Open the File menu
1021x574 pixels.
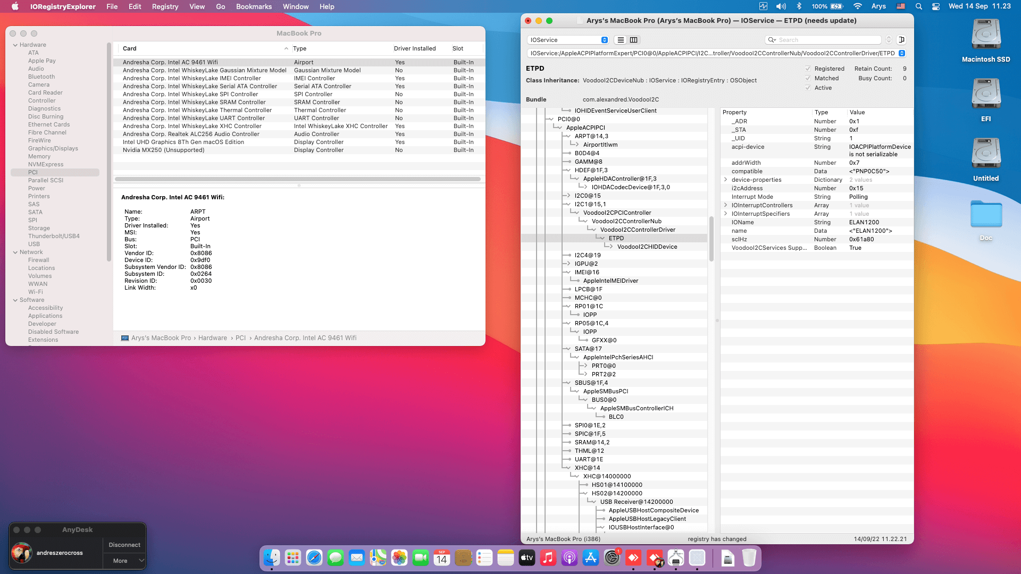point(112,6)
